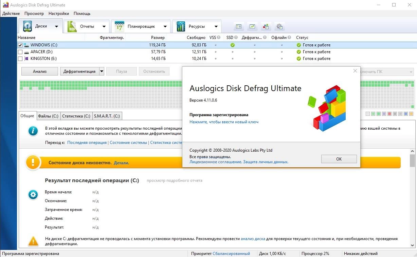Open the Детали link in the orange banner
This screenshot has height=257, width=417.
(121, 163)
